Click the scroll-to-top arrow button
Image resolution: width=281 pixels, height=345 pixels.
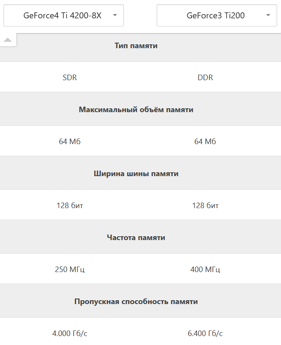click(7, 40)
